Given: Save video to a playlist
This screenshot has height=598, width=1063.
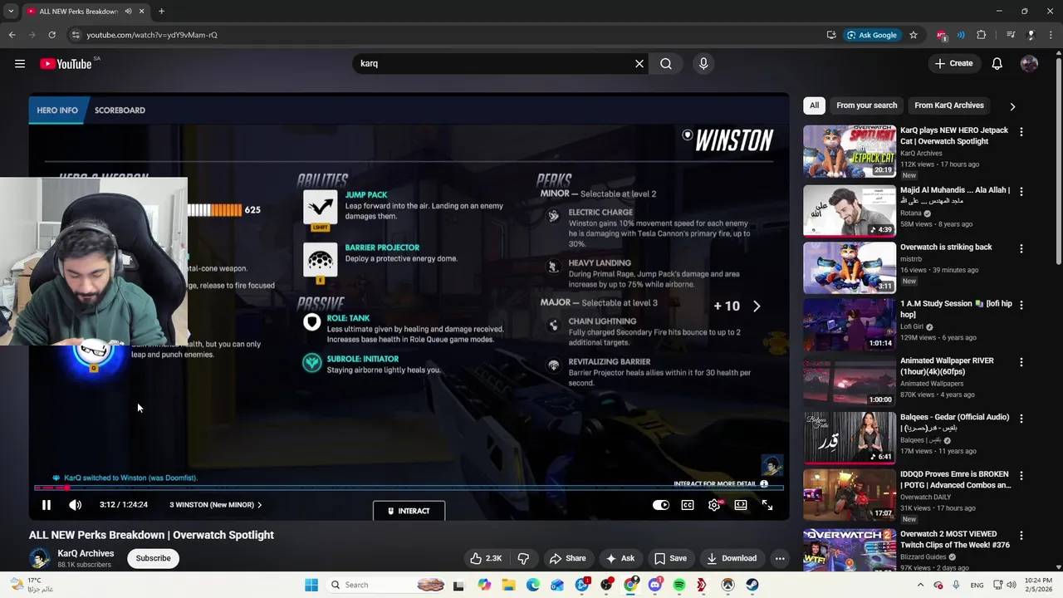Looking at the screenshot, I should [x=670, y=558].
